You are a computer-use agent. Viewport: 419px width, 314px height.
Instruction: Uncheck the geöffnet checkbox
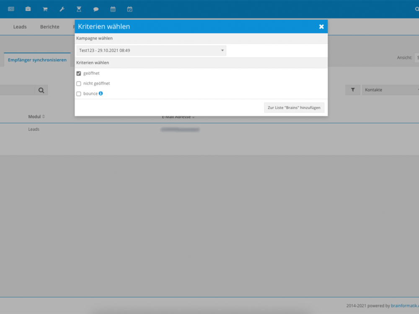(x=79, y=73)
